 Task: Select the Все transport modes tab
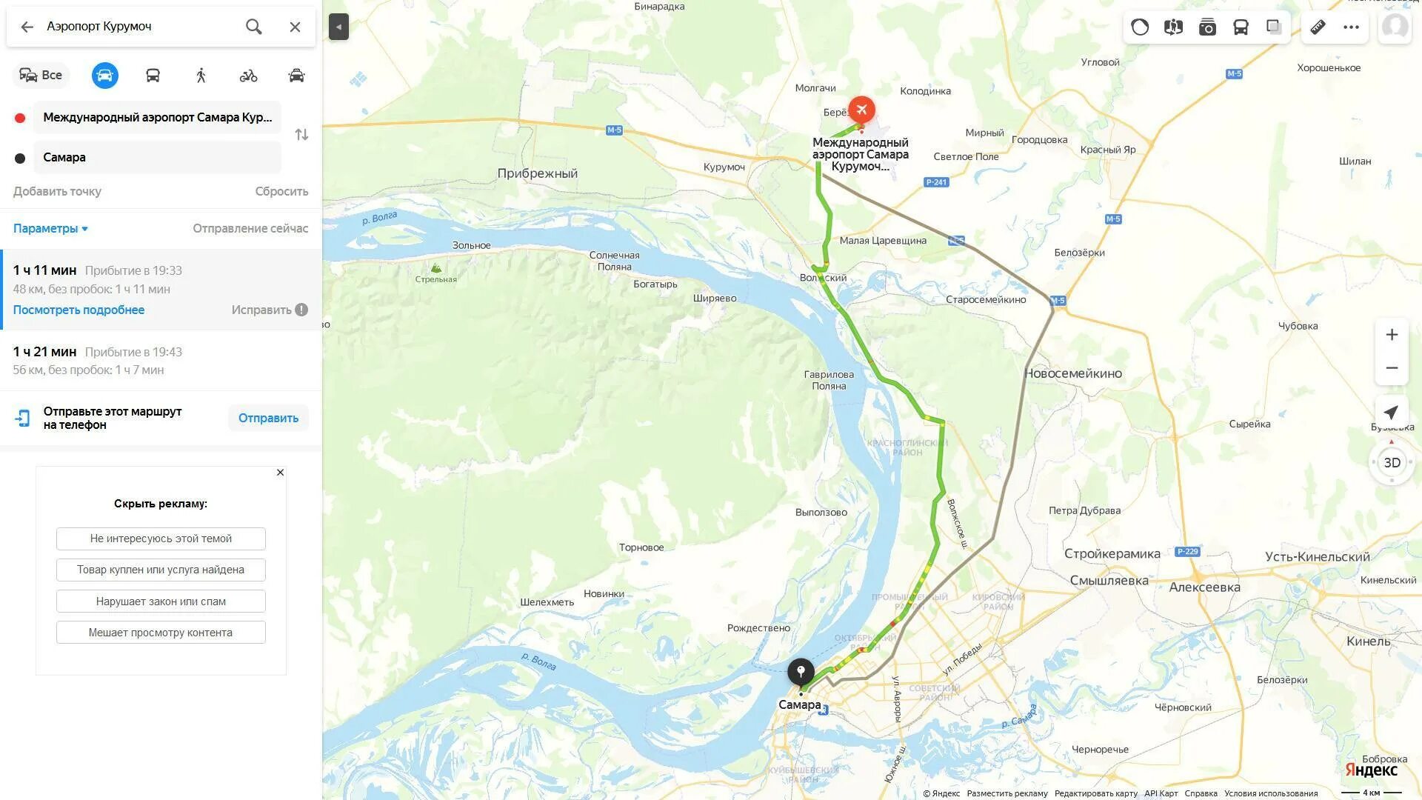41,75
